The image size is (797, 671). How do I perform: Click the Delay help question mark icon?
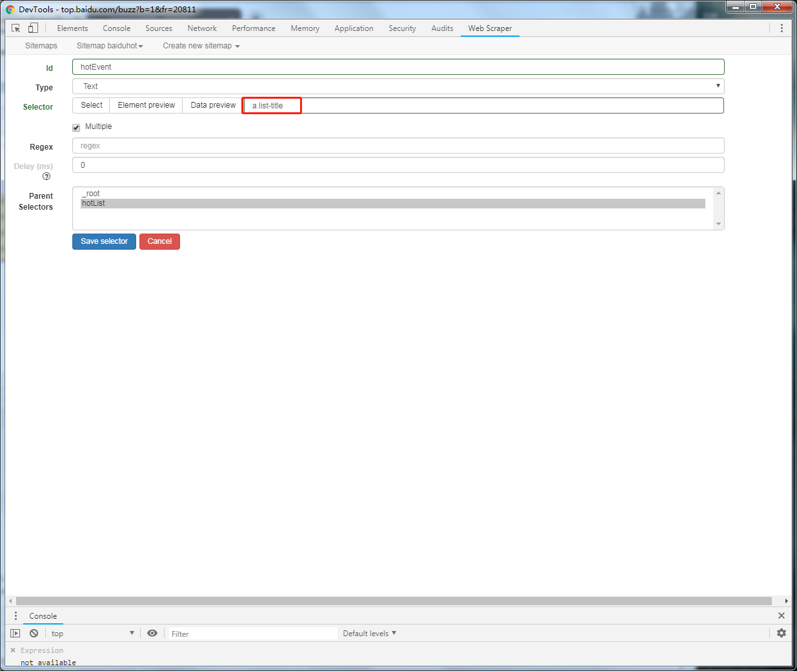[46, 176]
